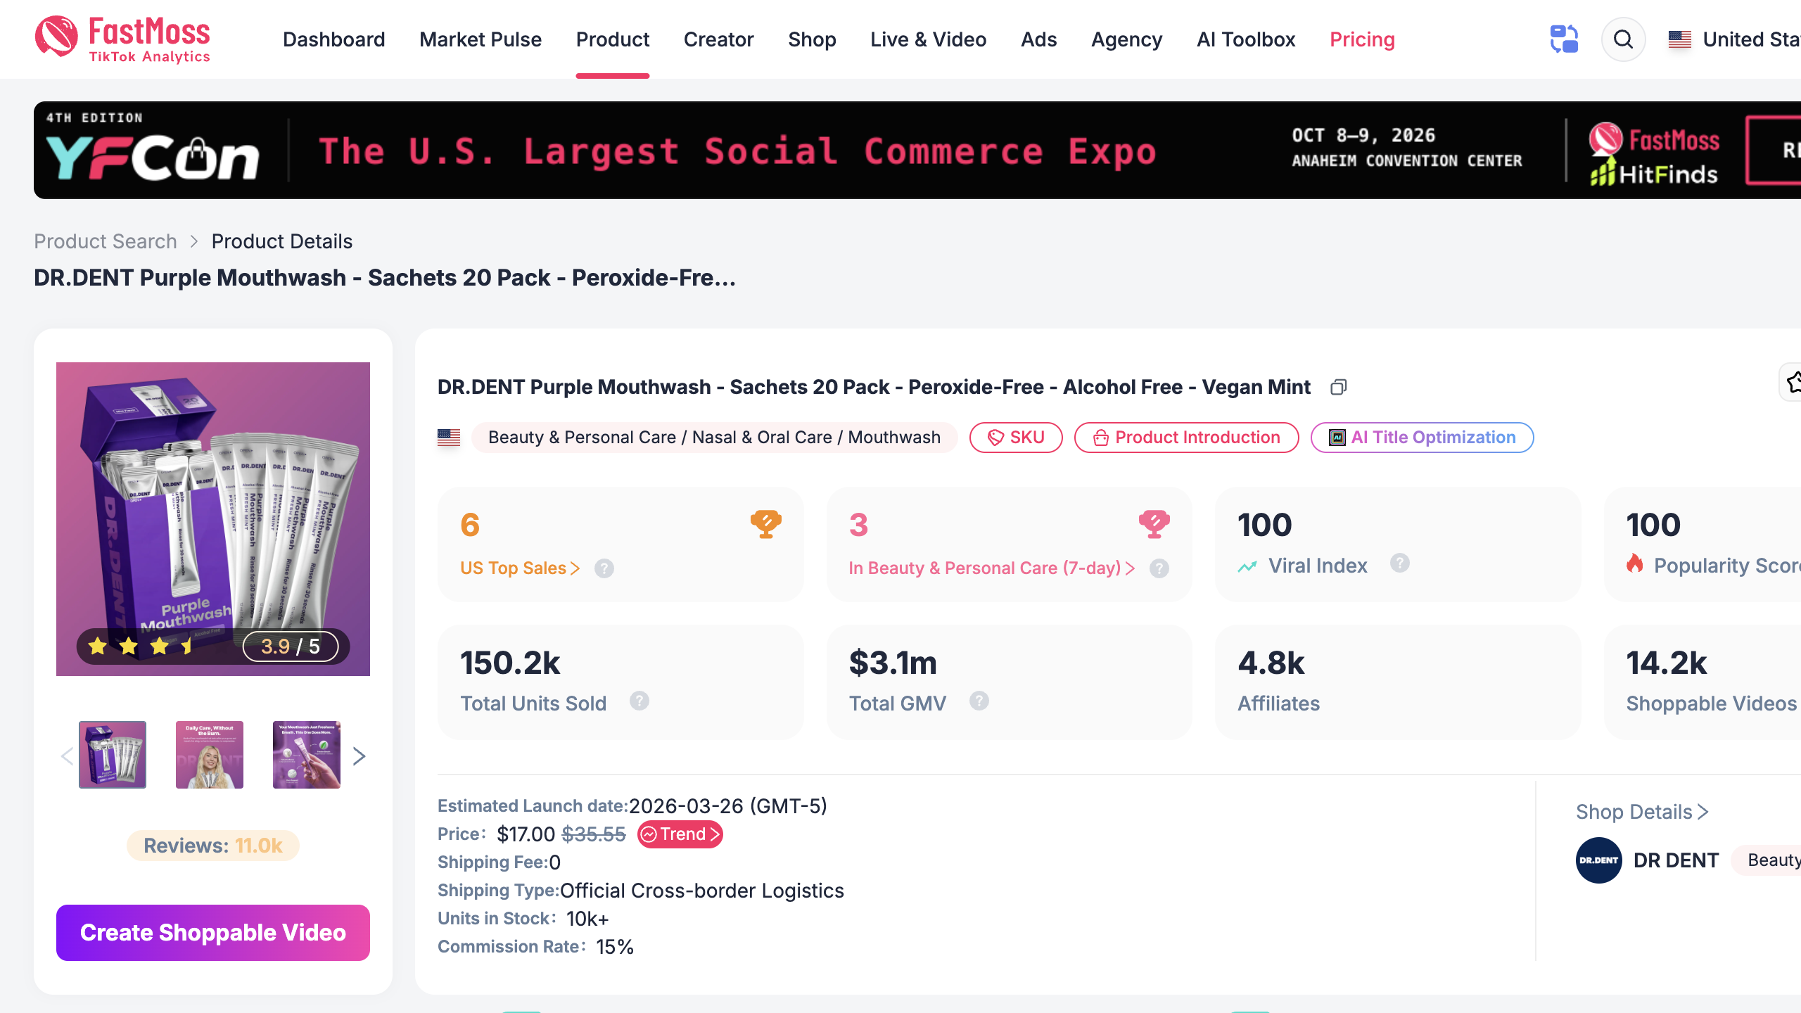Viewport: 1801px width, 1013px height.
Task: Open the search magnifier icon
Action: pyautogui.click(x=1623, y=39)
